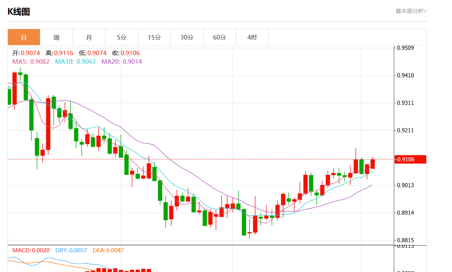452x272 pixels.
Task: Click the 0.9311 price axis label
Action: click(x=405, y=103)
